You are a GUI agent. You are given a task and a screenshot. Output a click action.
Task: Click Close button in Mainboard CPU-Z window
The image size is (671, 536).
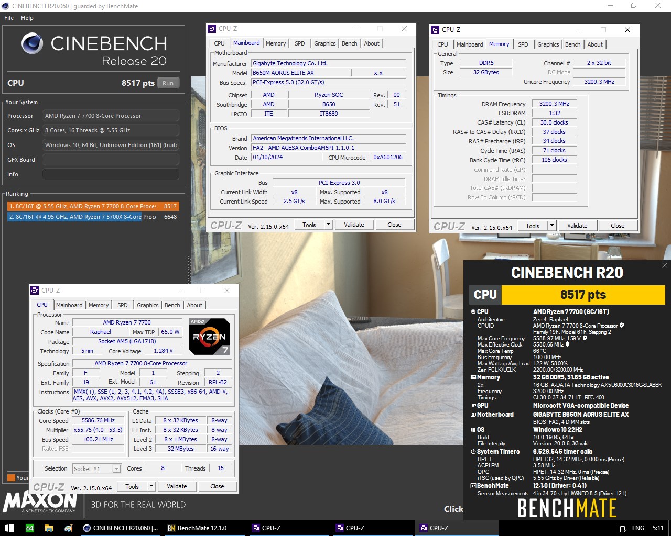[394, 225]
